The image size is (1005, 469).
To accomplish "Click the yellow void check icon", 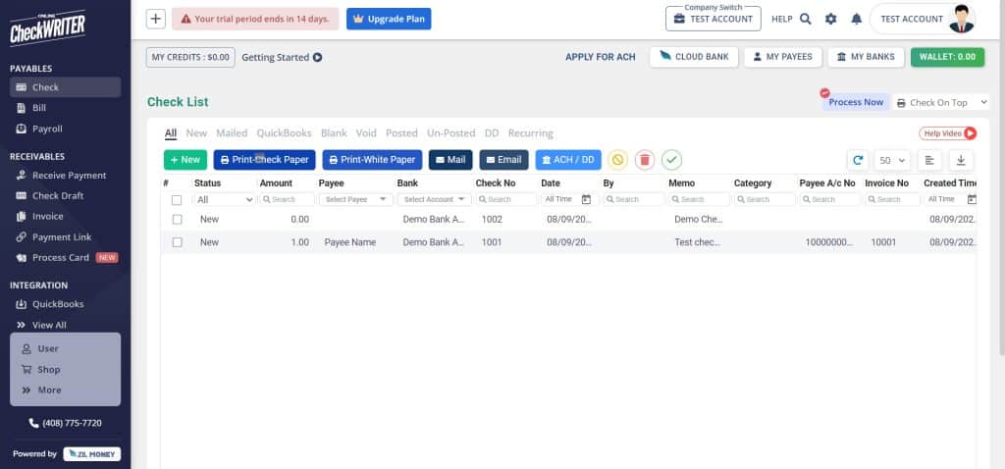I will pyautogui.click(x=617, y=160).
